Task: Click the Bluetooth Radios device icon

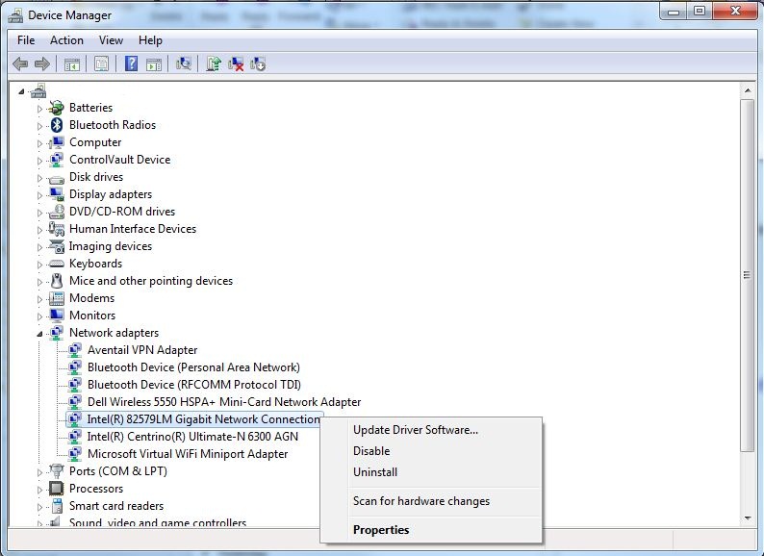Action: pos(57,125)
